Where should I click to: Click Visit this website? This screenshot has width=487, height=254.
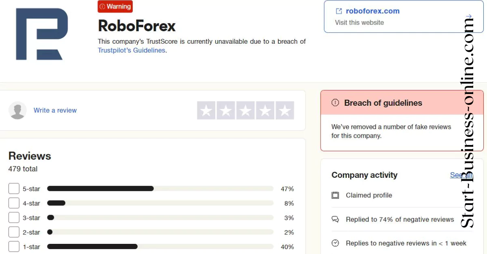tap(359, 22)
